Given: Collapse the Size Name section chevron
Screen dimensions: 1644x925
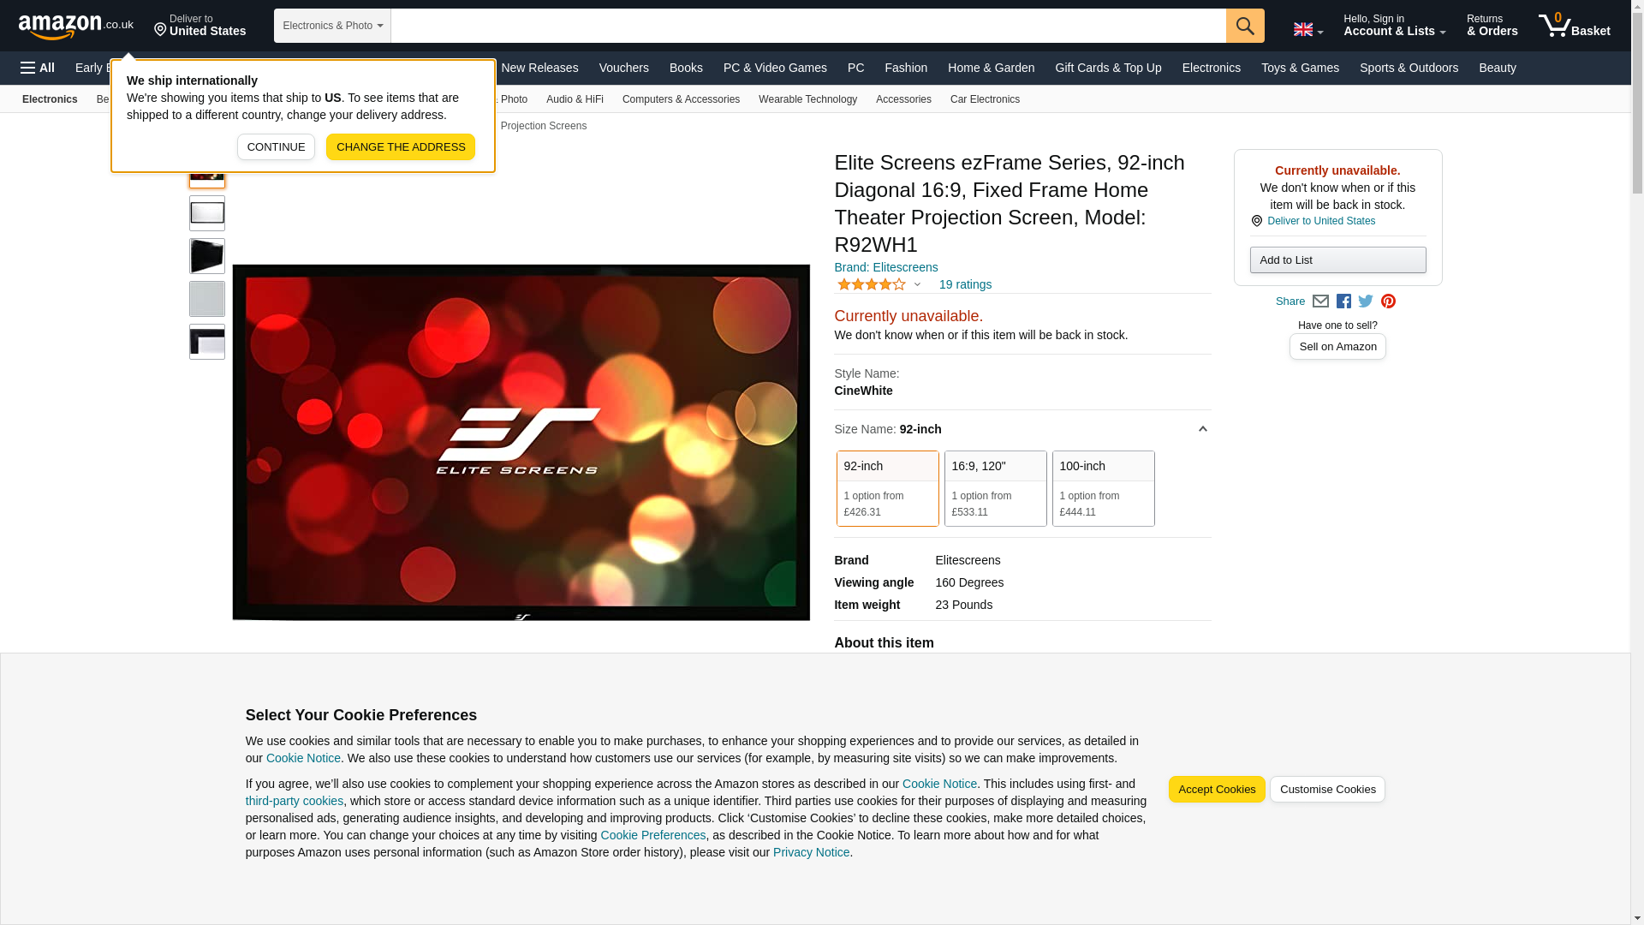Looking at the screenshot, I should (x=1202, y=429).
